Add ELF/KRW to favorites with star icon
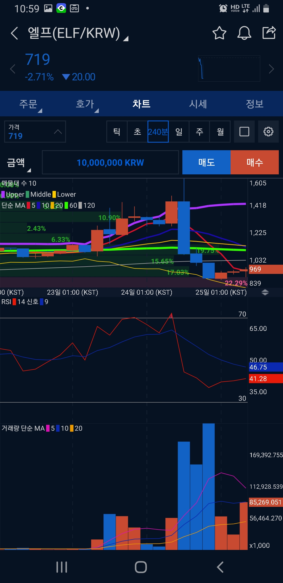The width and height of the screenshot is (283, 583). 219,33
